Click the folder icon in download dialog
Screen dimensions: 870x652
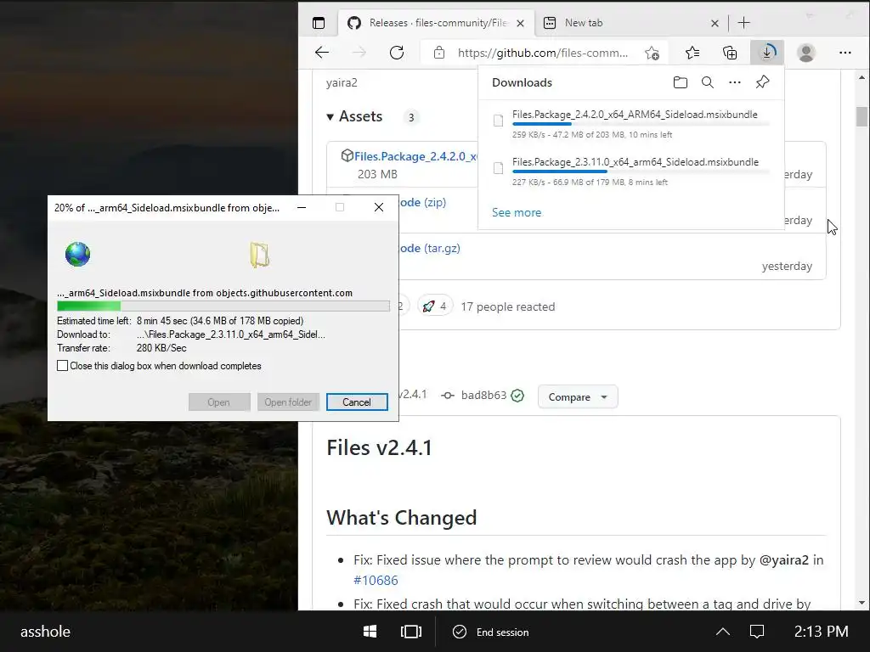point(259,255)
